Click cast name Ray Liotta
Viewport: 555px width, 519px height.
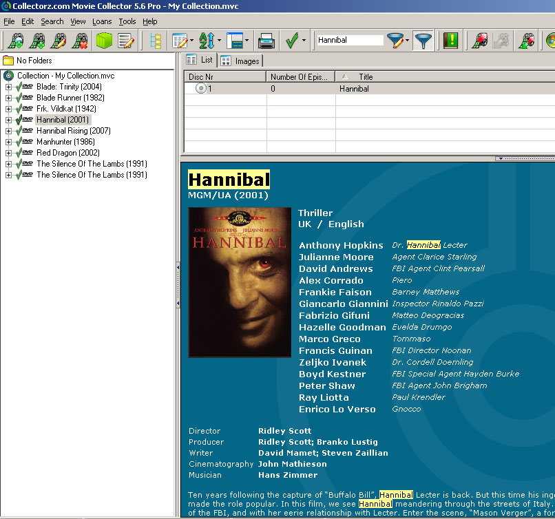click(324, 398)
